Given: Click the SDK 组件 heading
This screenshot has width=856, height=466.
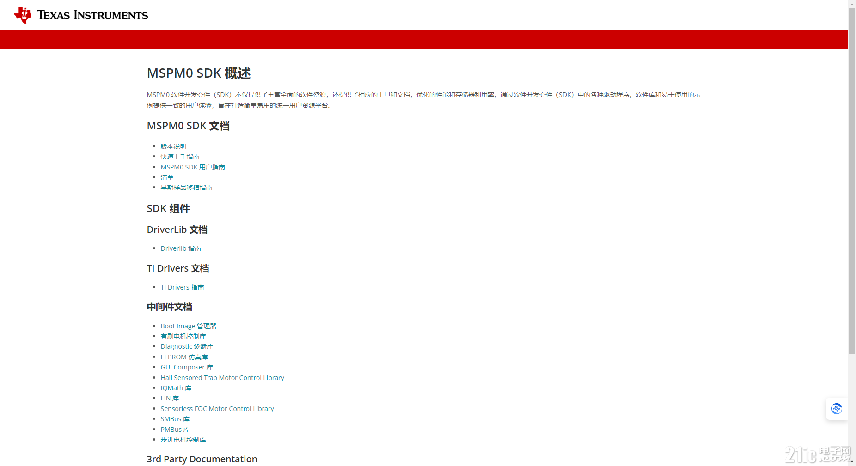Looking at the screenshot, I should click(168, 208).
